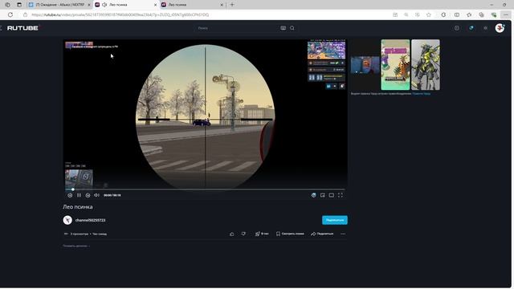Click the playback time readout
This screenshot has height=289, width=514.
112,195
